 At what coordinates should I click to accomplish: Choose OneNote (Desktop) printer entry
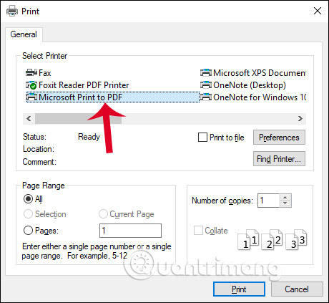click(243, 85)
